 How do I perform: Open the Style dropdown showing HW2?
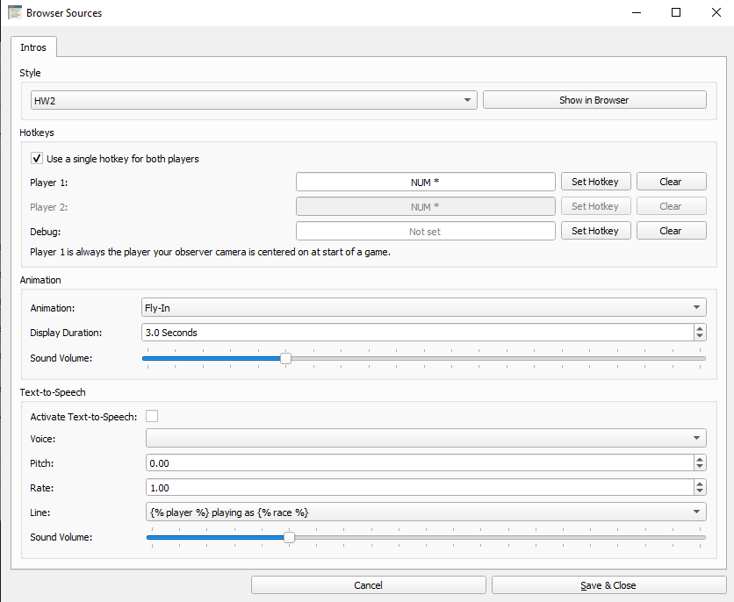coord(467,100)
